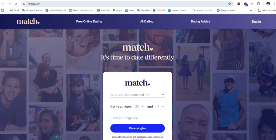Image resolution: width=276 pixels, height=140 pixels.
Task: Show hidden bookmarks with the double chevron
Action: pos(251,10)
